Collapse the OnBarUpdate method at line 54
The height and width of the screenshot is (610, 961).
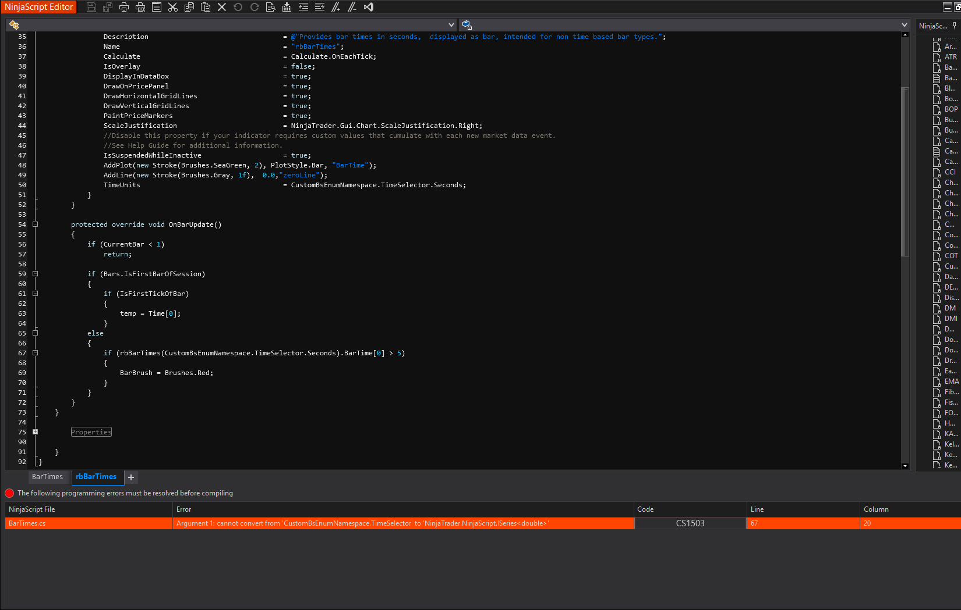click(36, 224)
